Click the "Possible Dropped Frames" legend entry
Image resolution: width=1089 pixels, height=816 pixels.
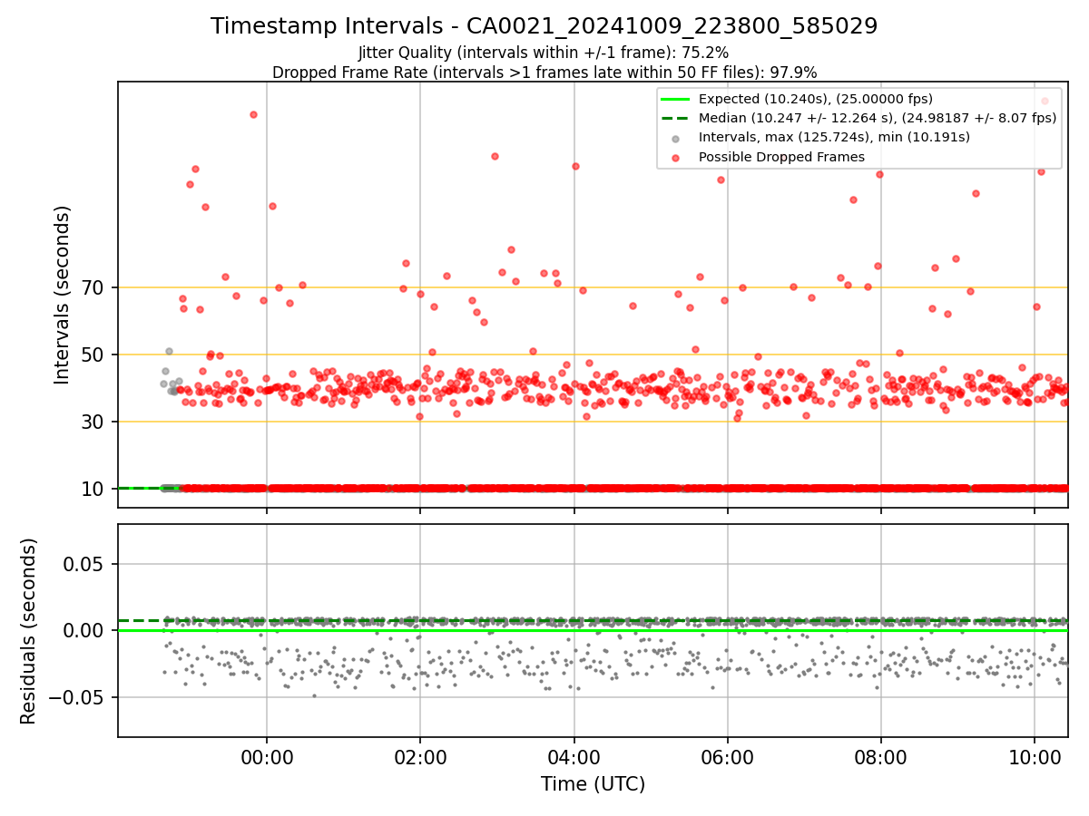tap(781, 157)
